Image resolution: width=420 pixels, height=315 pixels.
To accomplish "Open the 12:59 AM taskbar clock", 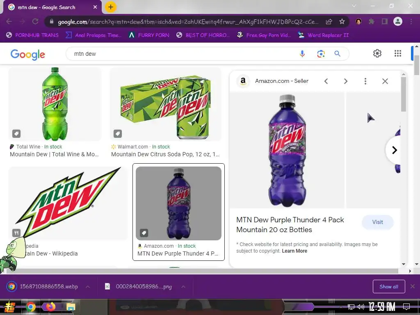I will click(382, 307).
